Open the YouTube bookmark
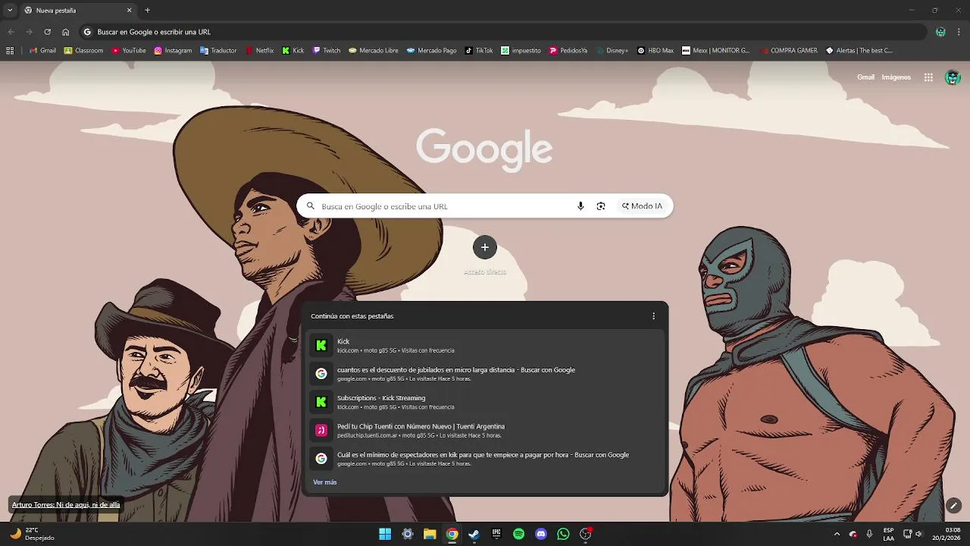Image resolution: width=970 pixels, height=546 pixels. click(x=129, y=51)
